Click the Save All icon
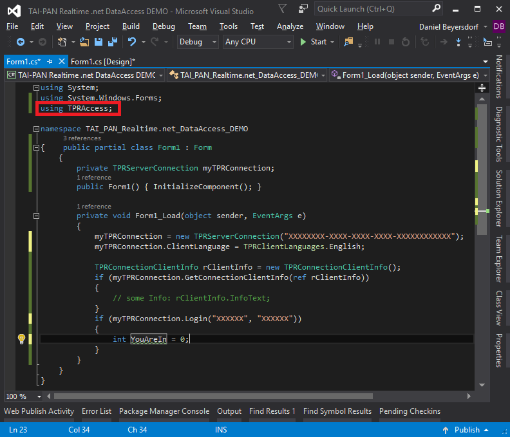Viewport: 510px width, 437px height. 113,42
